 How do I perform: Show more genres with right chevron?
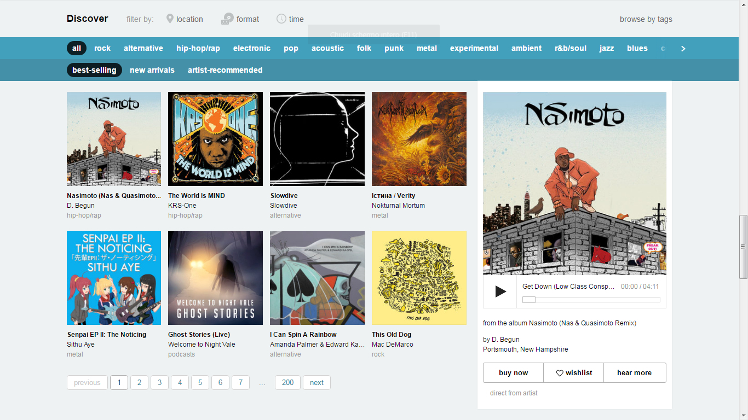(x=683, y=48)
